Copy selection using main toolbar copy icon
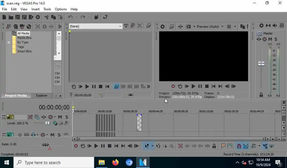287x168 pixels. (x=54, y=17)
